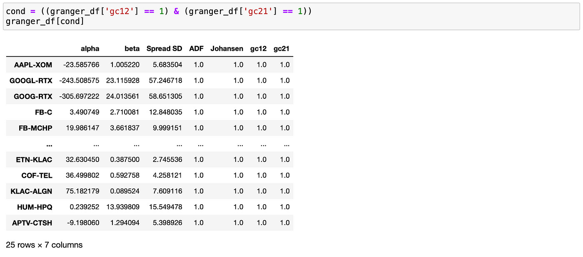Select the Johansen column header
583x257 pixels.
(227, 49)
